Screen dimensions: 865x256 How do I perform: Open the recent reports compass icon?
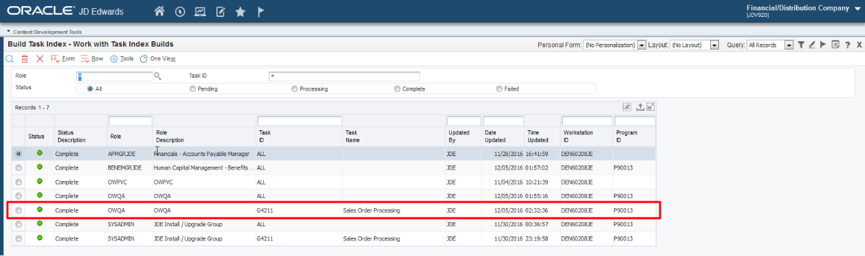tap(180, 11)
